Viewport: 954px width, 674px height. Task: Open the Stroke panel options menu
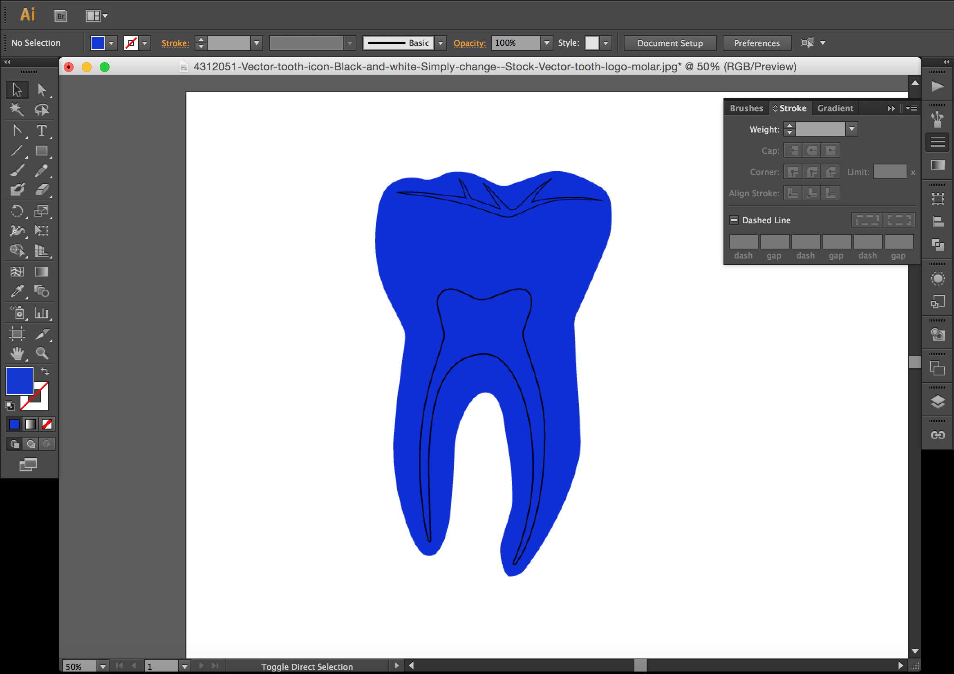(x=912, y=108)
